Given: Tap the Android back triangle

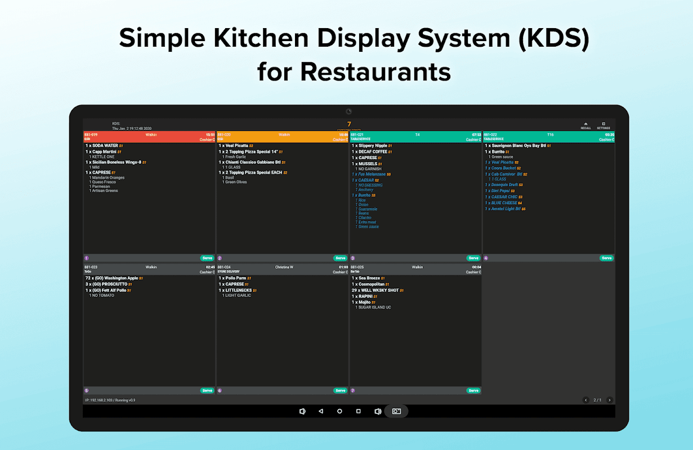Looking at the screenshot, I should click(x=321, y=411).
